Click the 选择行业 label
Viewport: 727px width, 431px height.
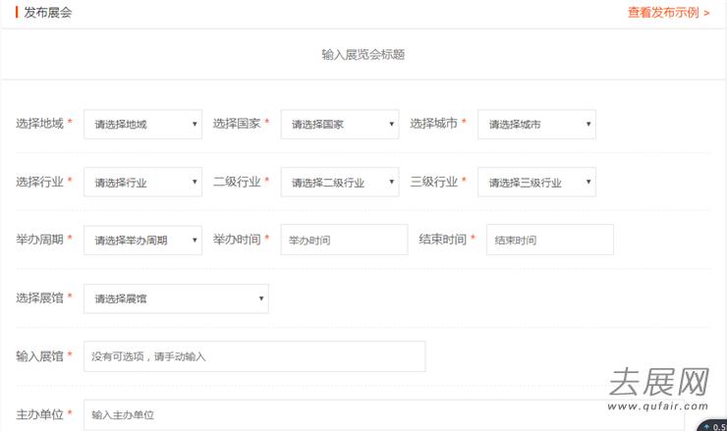point(39,182)
